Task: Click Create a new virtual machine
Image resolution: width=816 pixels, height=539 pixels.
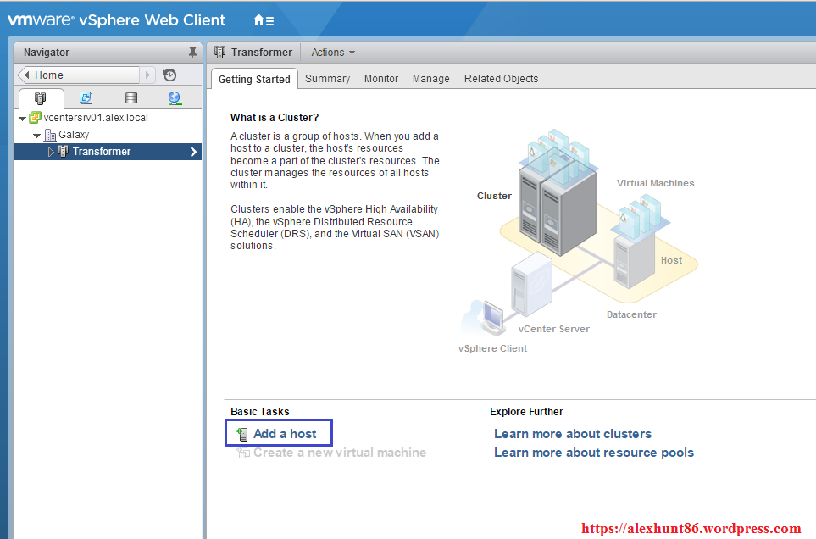Action: (339, 453)
